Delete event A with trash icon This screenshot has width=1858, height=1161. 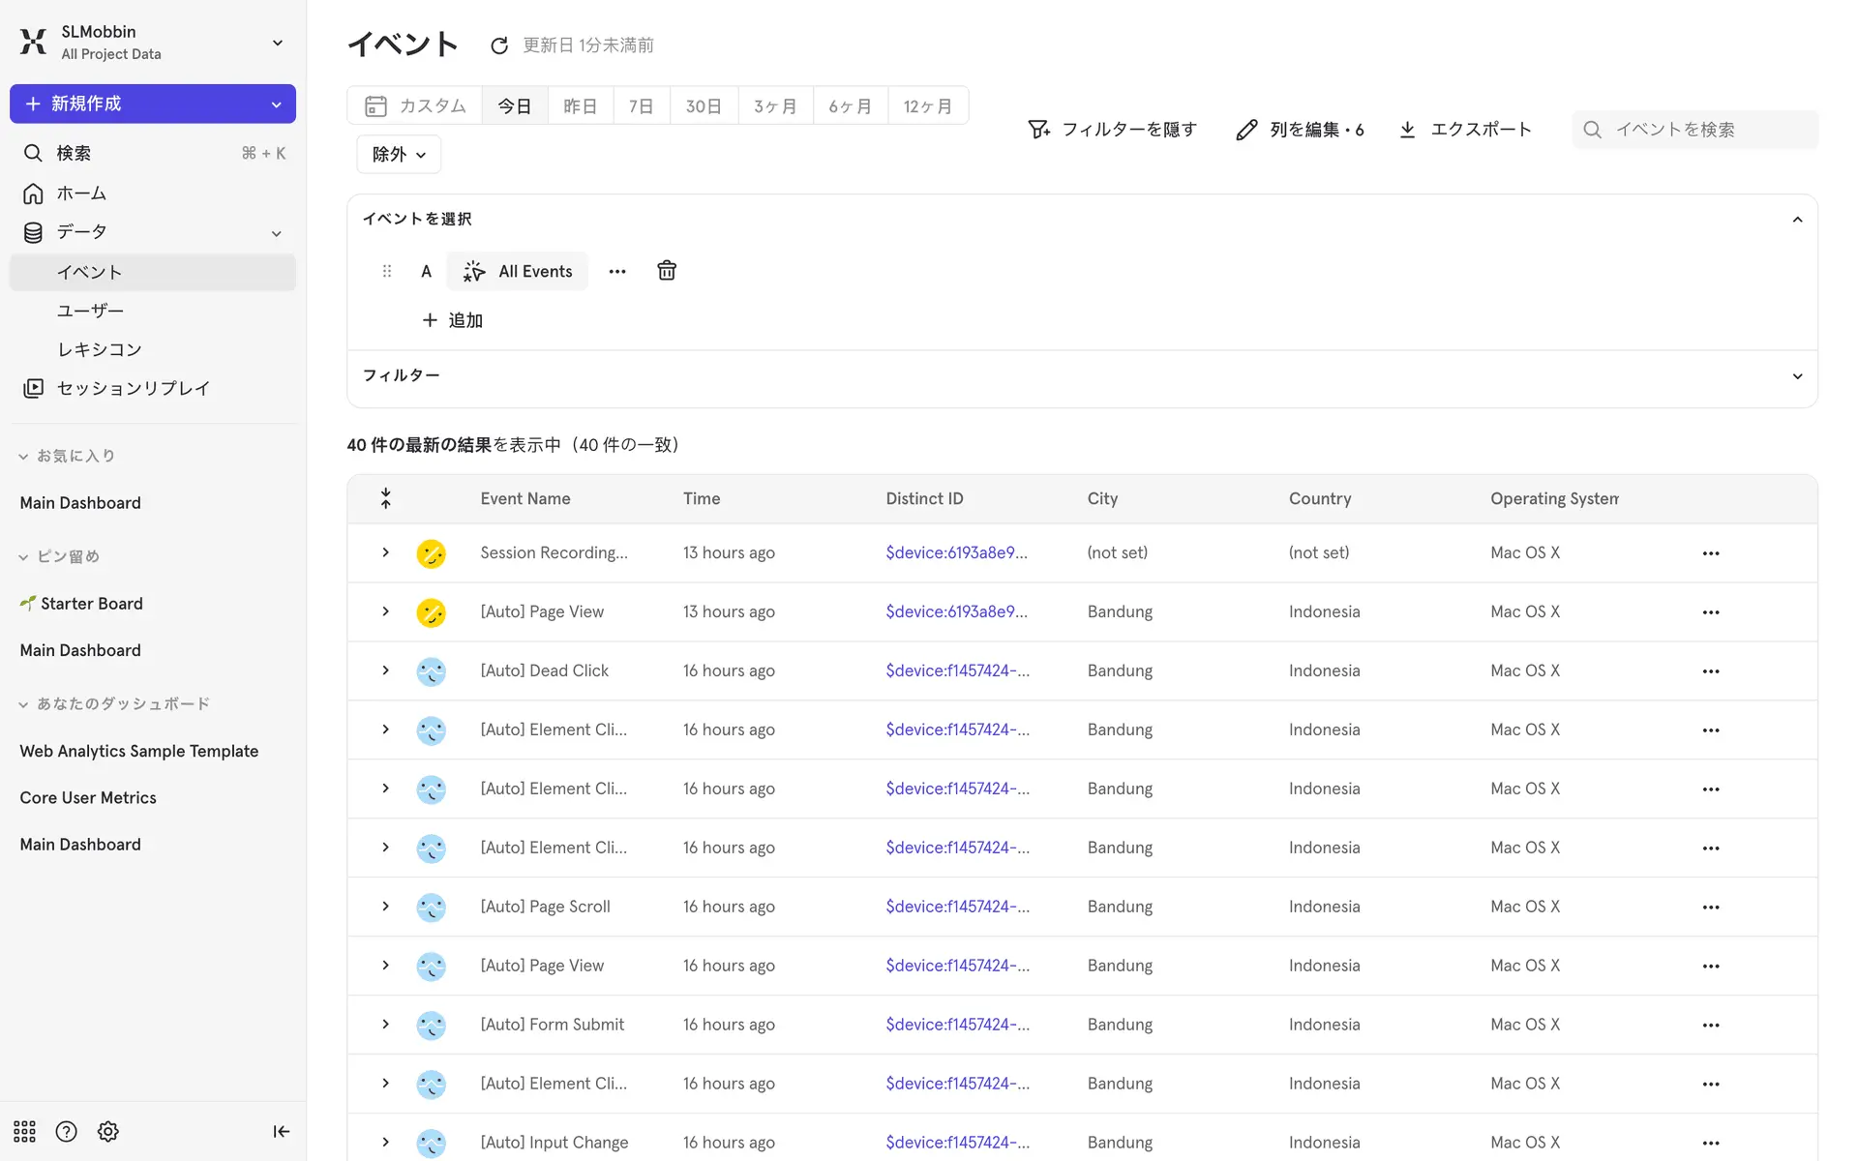[666, 271]
